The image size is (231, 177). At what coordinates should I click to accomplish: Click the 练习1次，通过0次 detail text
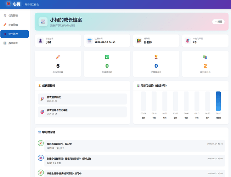pos(55,148)
